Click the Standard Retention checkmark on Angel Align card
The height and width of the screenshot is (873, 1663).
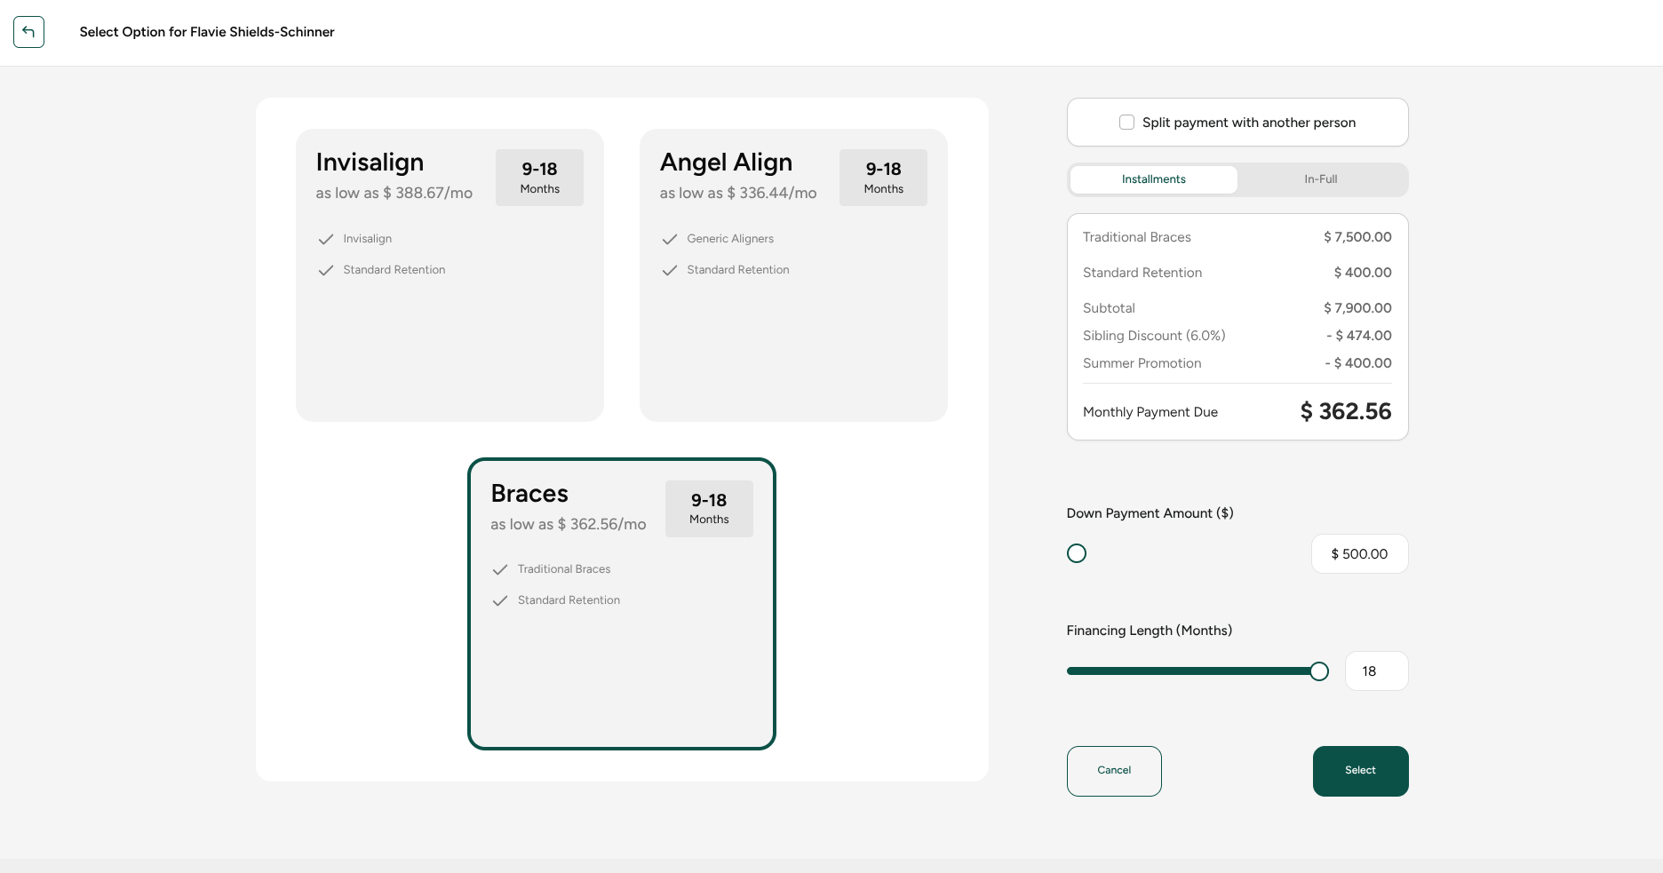point(669,270)
